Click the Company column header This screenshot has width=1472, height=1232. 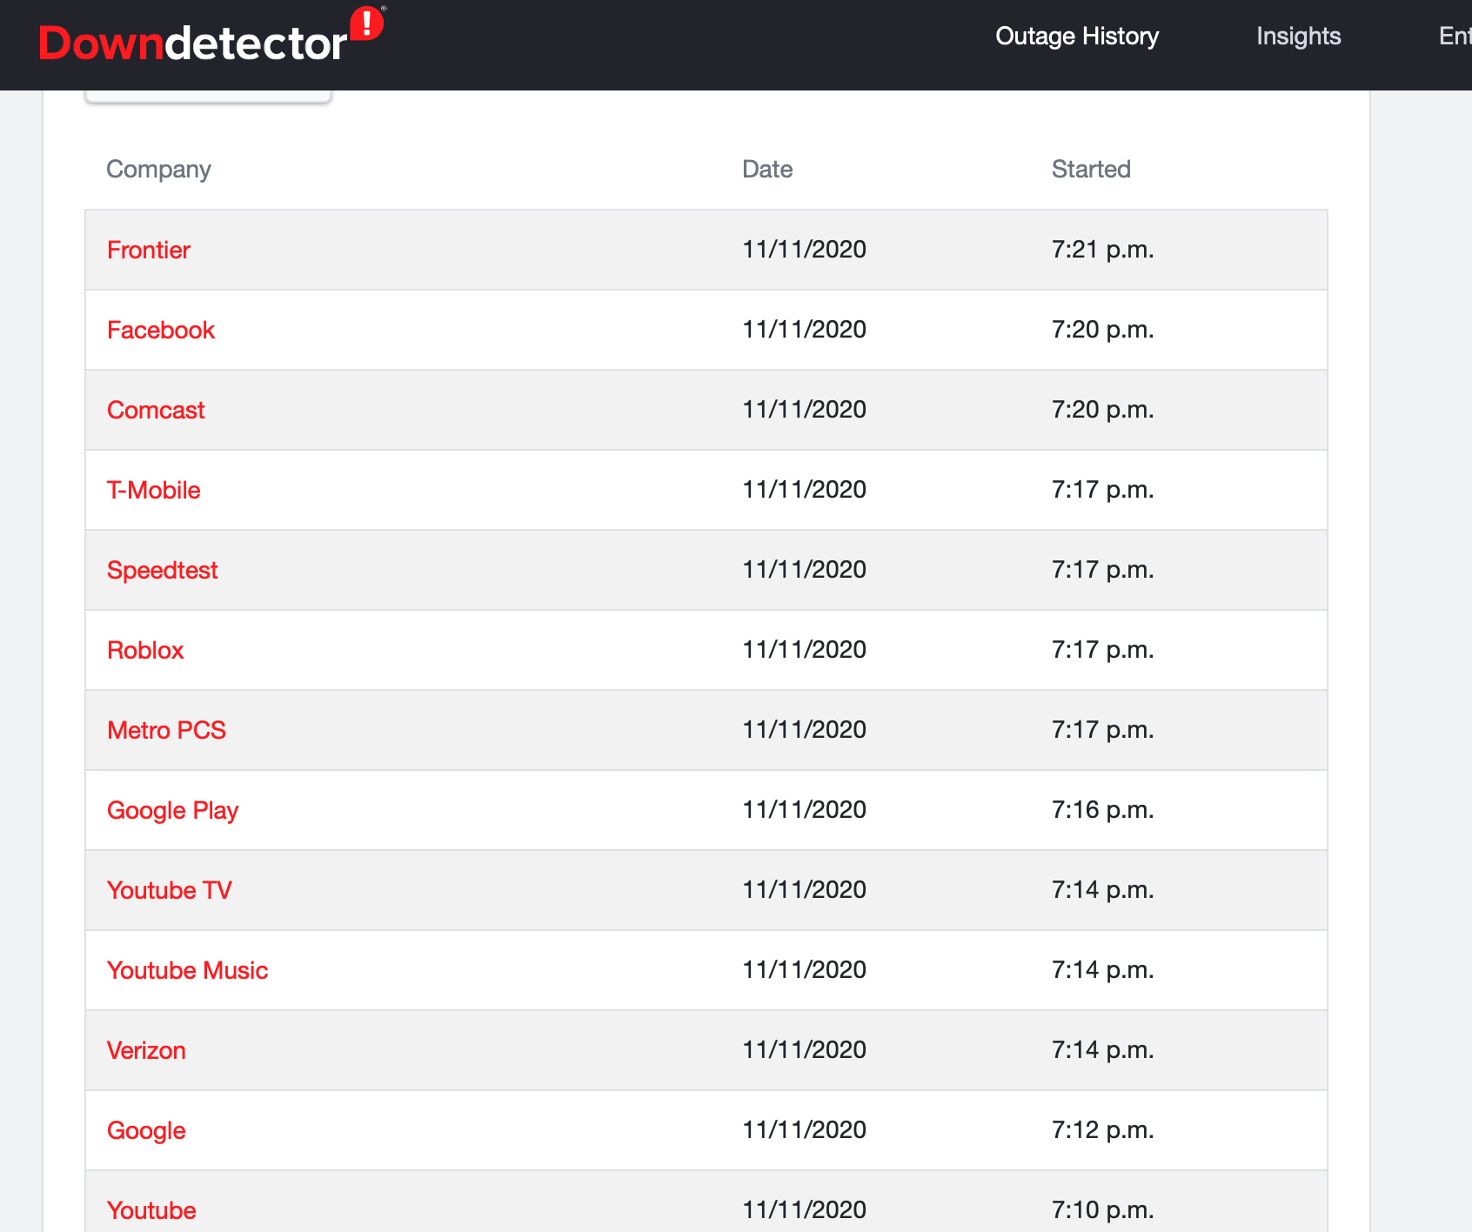pos(158,169)
